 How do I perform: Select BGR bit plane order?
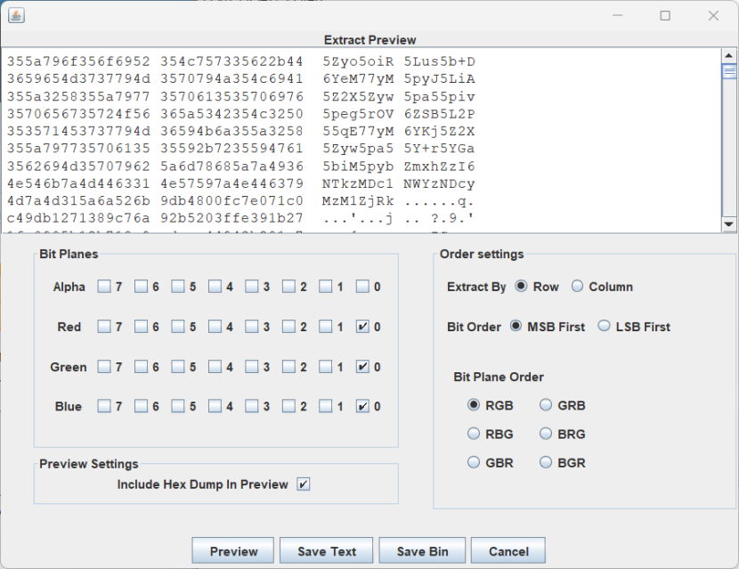click(546, 463)
